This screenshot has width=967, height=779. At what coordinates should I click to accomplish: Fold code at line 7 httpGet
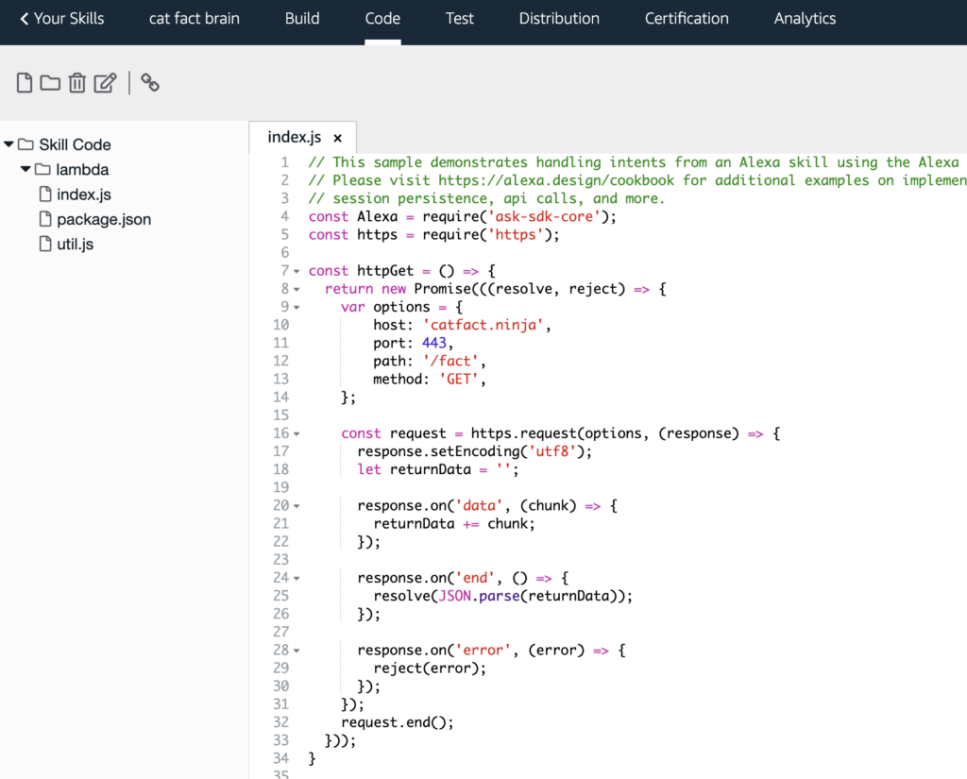(297, 271)
